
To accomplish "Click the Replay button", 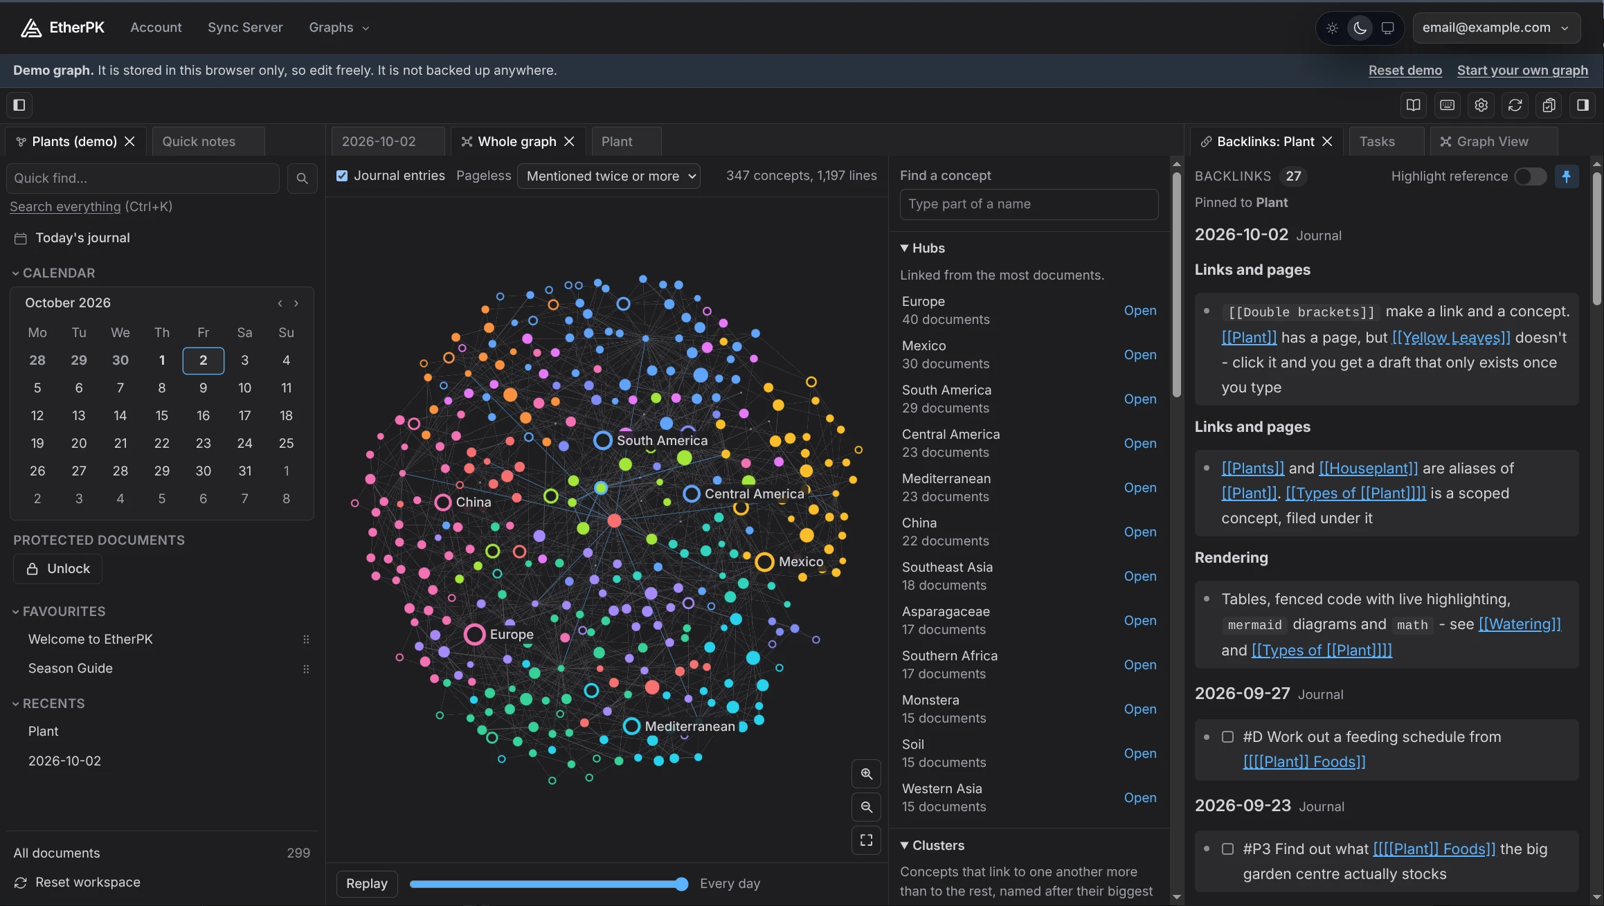I will click(x=367, y=884).
